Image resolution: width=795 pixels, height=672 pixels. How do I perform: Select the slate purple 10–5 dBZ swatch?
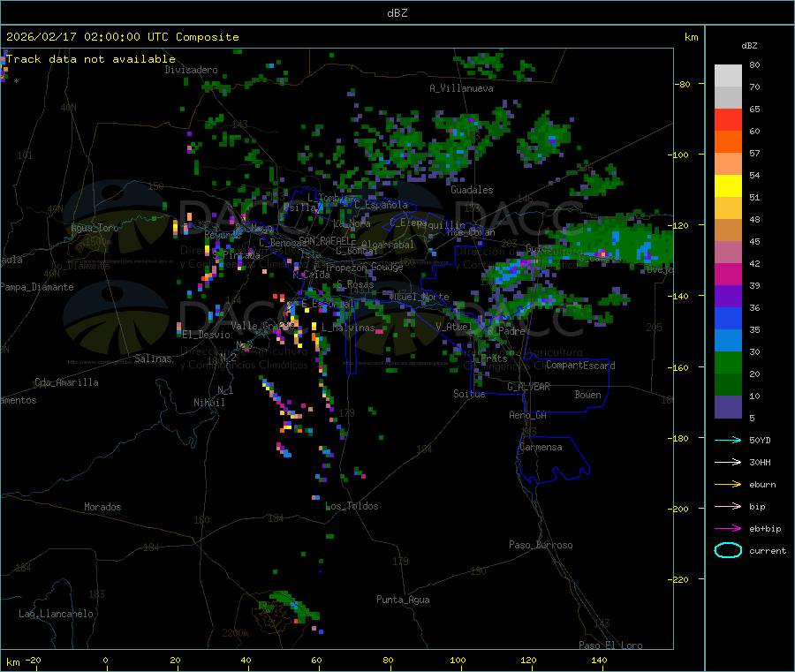(x=728, y=407)
